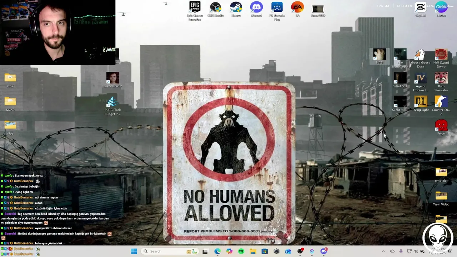Switch to Discord in the taskbar
457x257 pixels.
324,251
